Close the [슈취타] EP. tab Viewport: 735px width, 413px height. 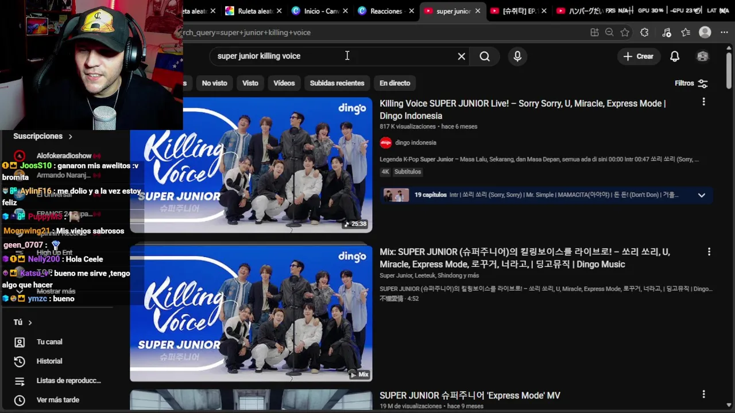[x=543, y=11]
